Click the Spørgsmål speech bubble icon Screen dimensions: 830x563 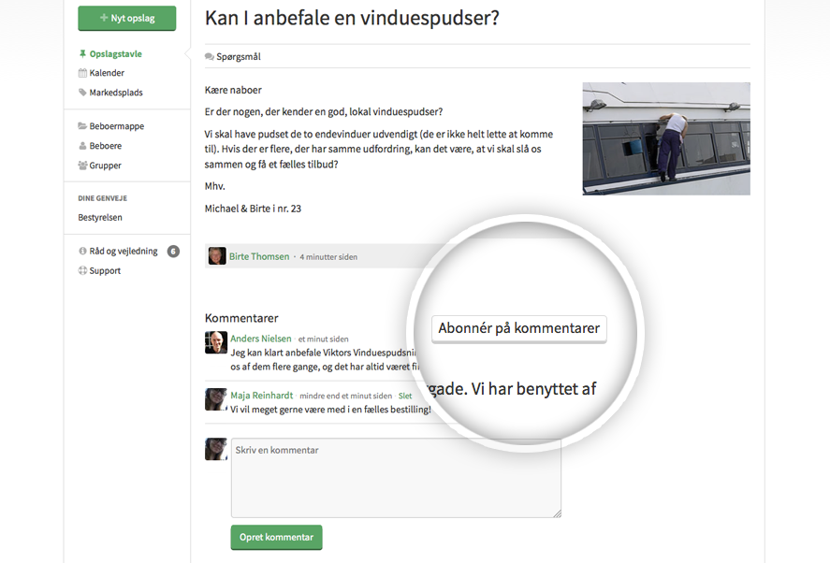210,57
